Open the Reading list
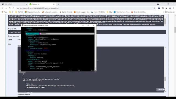 tap(170, 12)
